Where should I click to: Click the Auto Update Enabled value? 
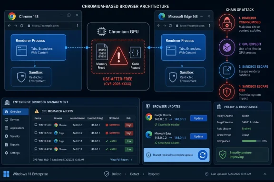(x=246, y=128)
